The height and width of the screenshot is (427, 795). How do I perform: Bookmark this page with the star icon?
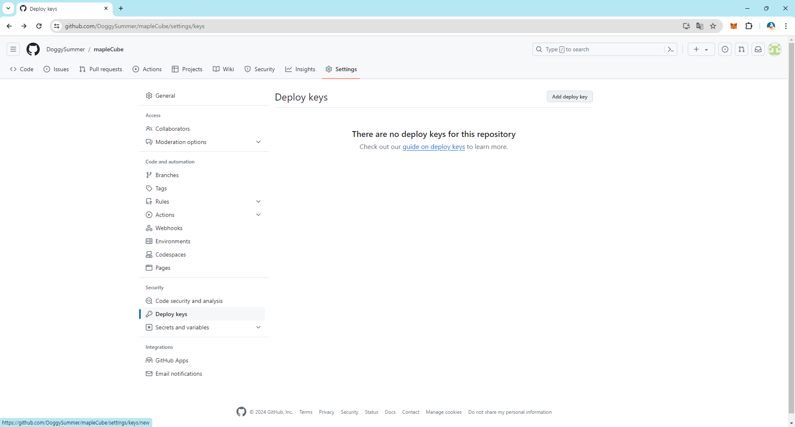coord(713,26)
